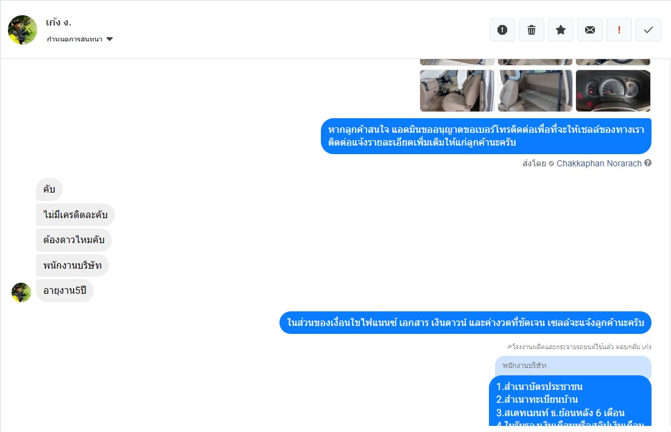Click the small avatar beside อายุงาน5ปี
The height and width of the screenshot is (432, 671).
(x=21, y=292)
